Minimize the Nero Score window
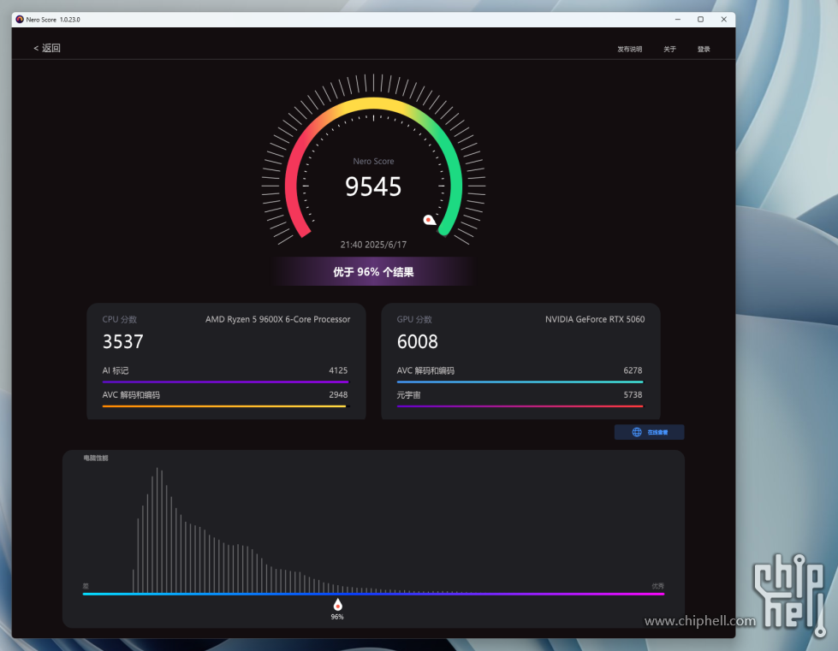The image size is (838, 651). coord(678,19)
